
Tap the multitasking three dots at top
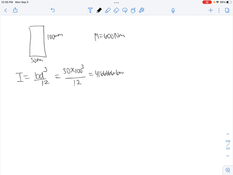(x=116, y=2)
